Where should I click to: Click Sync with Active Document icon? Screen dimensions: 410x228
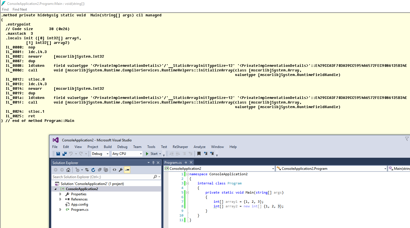pyautogui.click(x=87, y=170)
